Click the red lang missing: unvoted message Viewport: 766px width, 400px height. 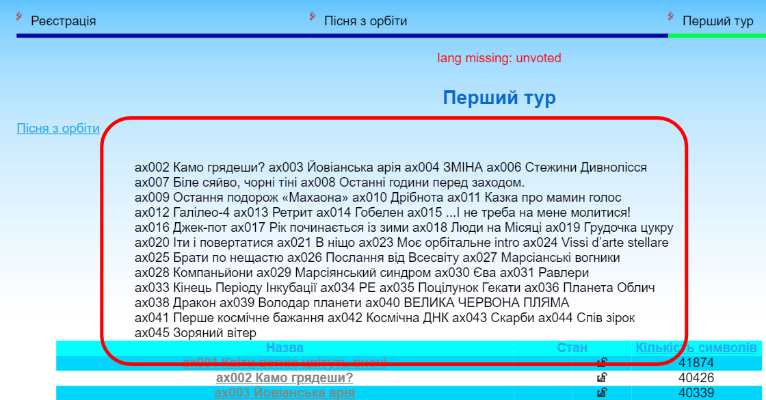click(x=499, y=58)
